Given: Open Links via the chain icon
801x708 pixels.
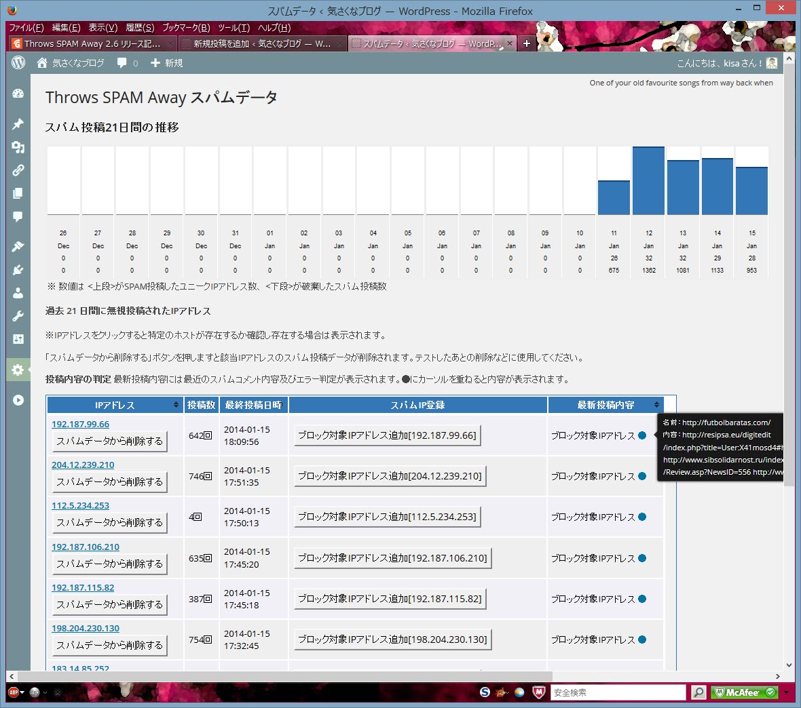Looking at the screenshot, I should tap(18, 170).
